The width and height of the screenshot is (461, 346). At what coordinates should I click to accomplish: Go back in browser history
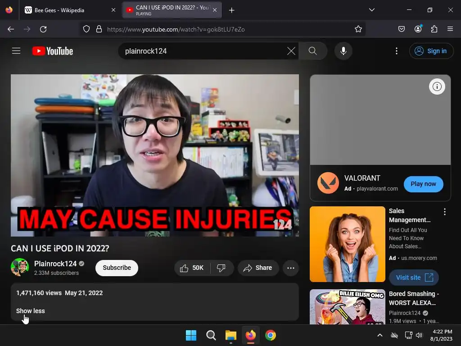click(11, 29)
